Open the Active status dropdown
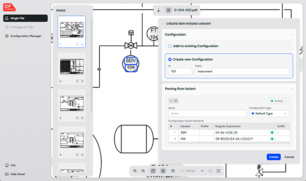This screenshot has width=306, height=181. 279,101
